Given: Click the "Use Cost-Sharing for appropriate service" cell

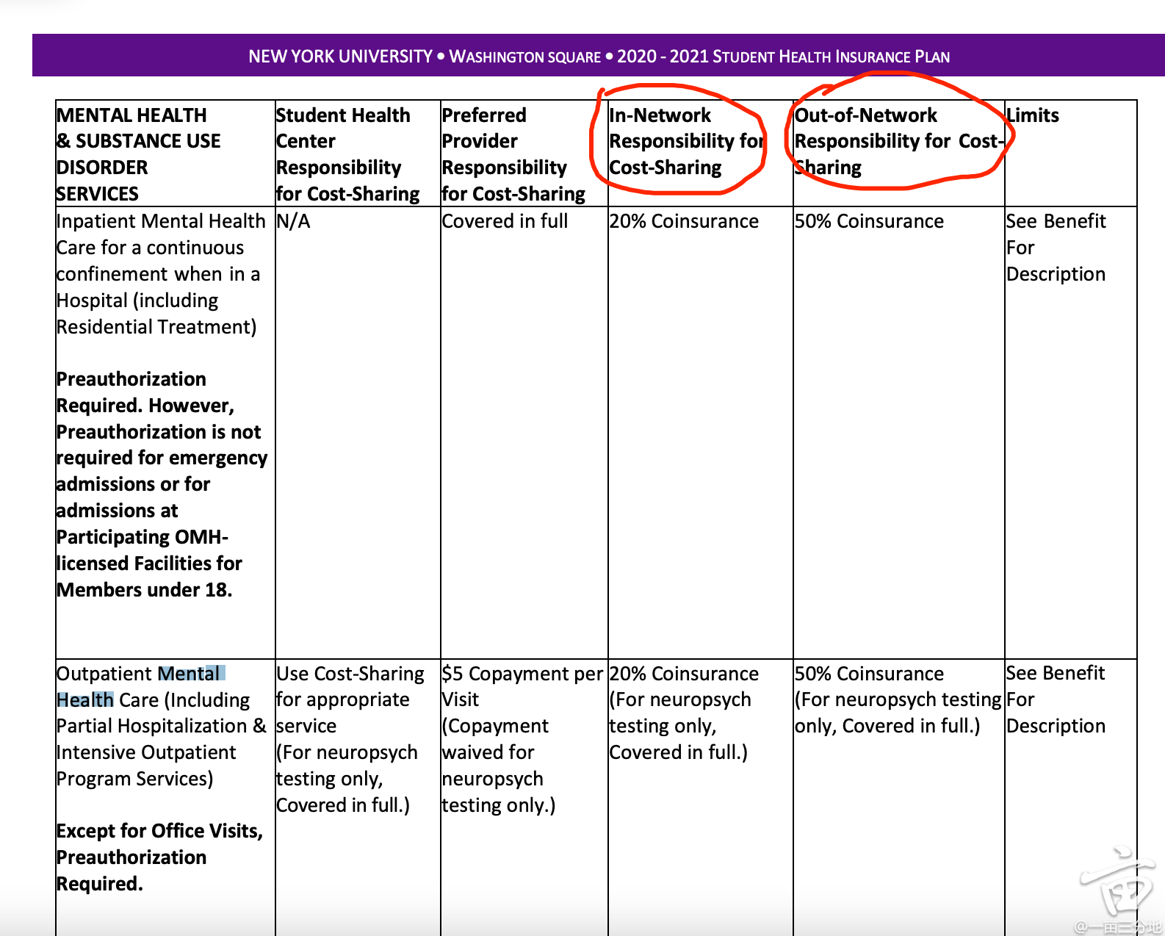Looking at the screenshot, I should tap(350, 699).
